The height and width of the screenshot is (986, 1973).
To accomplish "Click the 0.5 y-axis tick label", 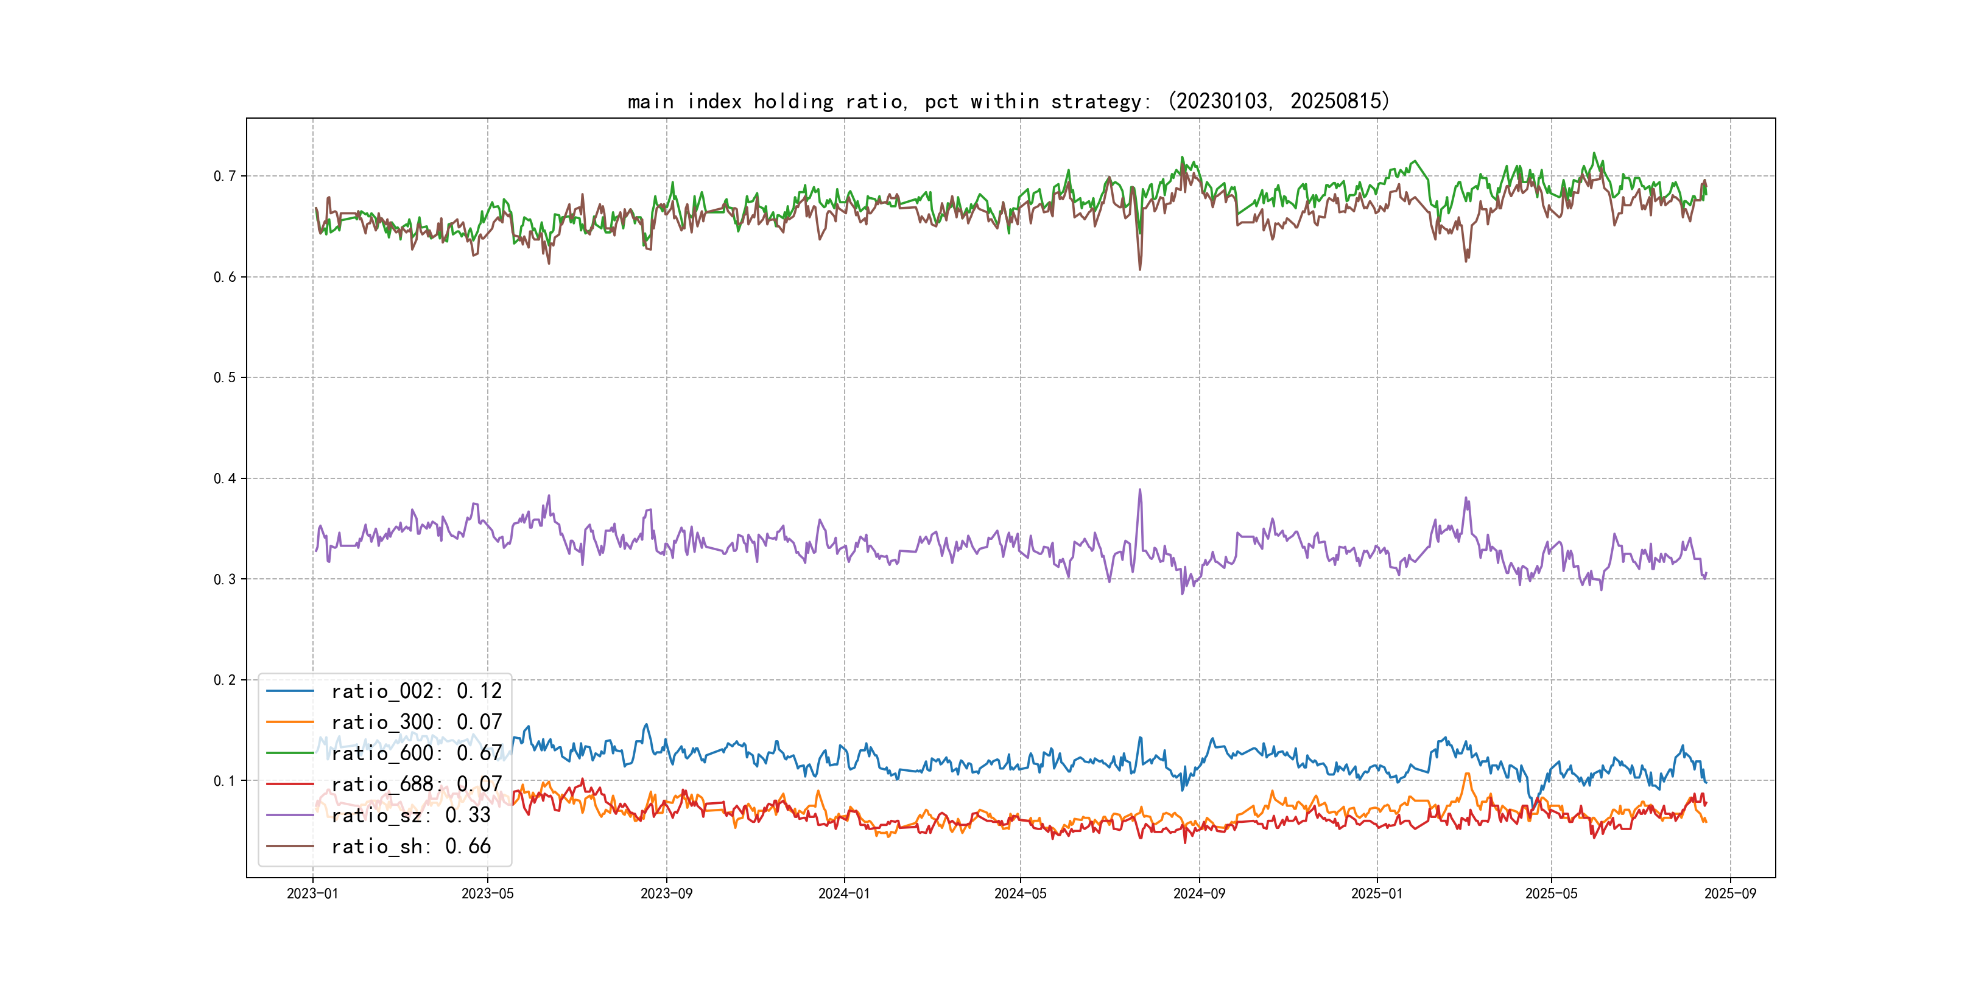I will [x=225, y=377].
